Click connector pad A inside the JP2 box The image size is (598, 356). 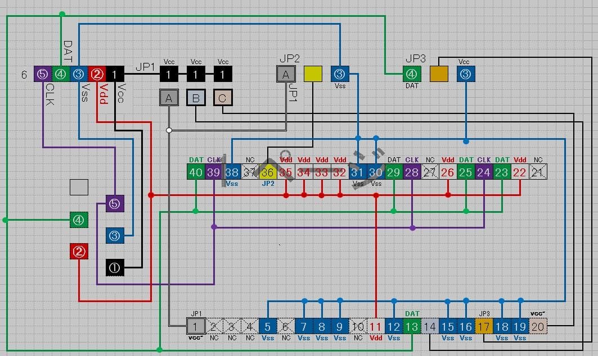[x=286, y=73]
